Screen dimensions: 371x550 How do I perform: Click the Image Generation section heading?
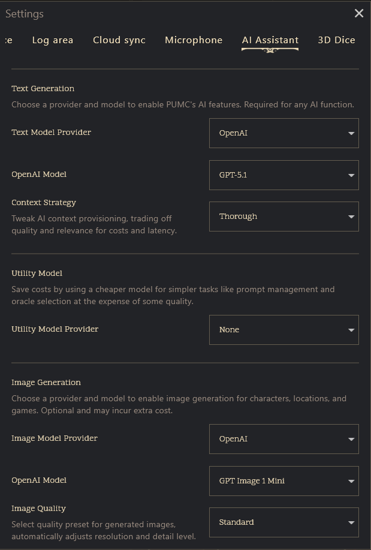(x=46, y=383)
